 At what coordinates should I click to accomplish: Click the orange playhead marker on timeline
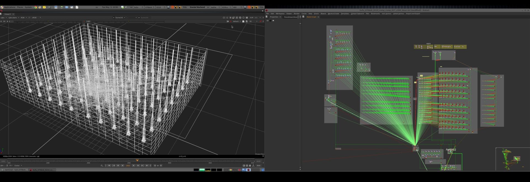coord(137,160)
